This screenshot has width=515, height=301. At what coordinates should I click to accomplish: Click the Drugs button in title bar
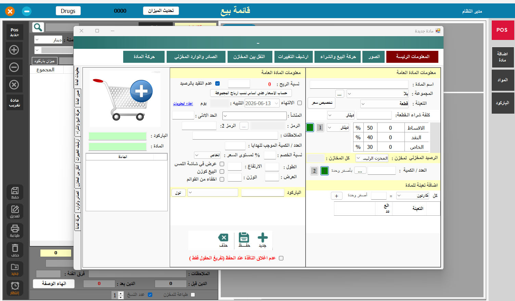coord(68,11)
